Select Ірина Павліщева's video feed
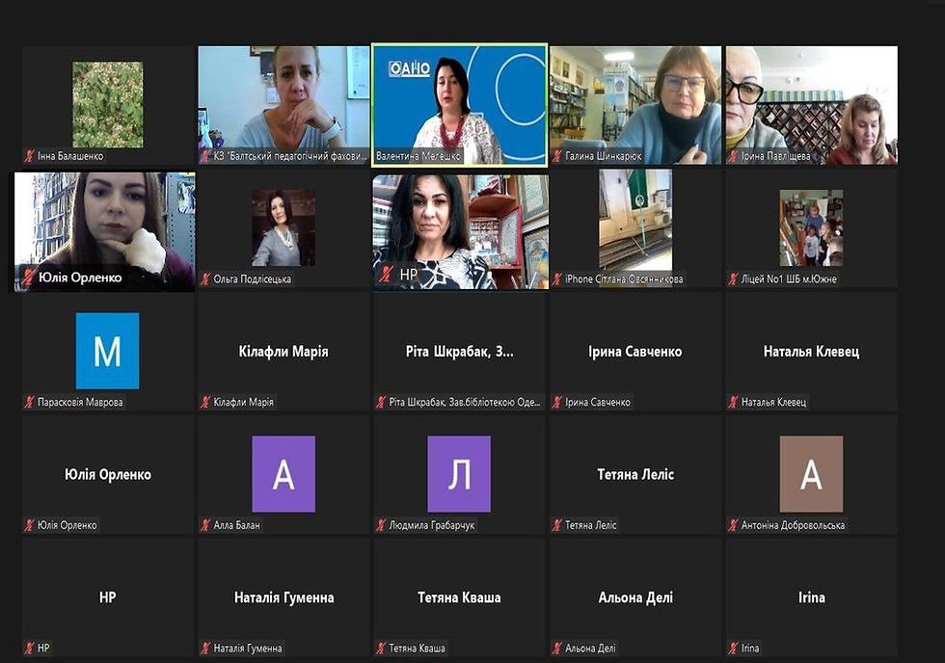This screenshot has height=663, width=945. coord(811,105)
